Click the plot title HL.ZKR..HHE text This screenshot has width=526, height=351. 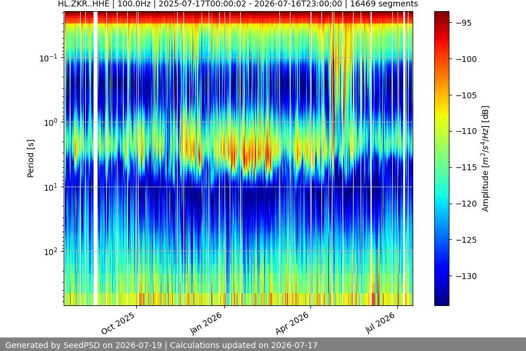(84, 4)
